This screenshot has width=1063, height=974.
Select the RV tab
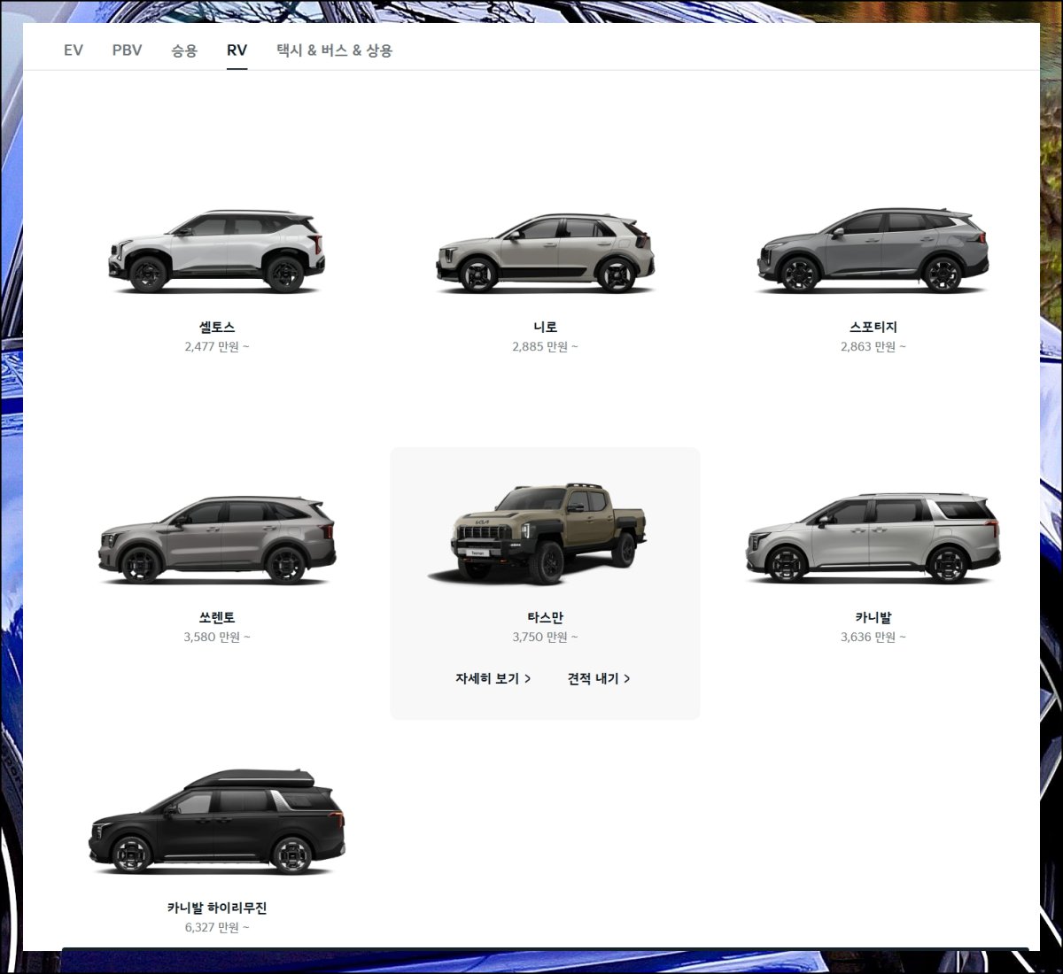click(x=237, y=50)
